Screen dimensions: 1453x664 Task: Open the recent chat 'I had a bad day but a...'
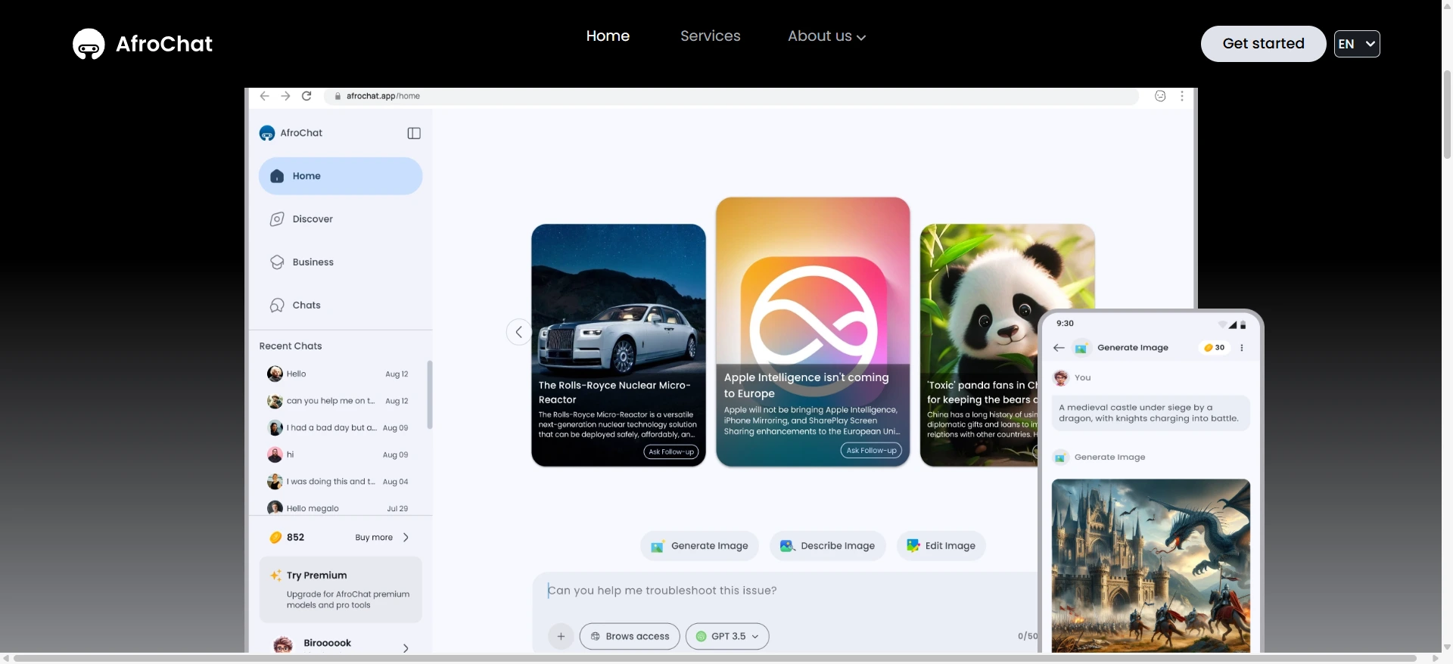click(x=338, y=428)
